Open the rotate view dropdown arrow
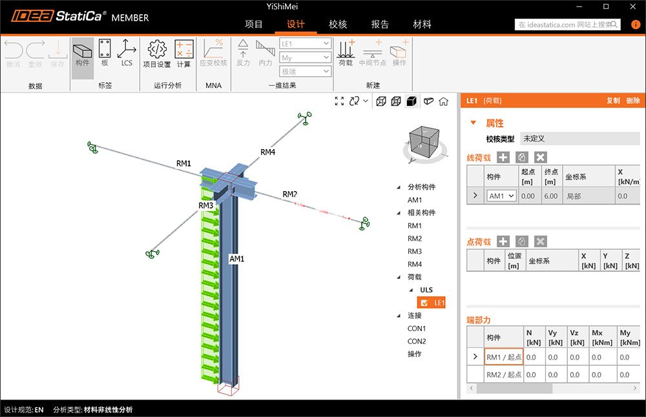Screen dimensions: 646x417 point(366,101)
